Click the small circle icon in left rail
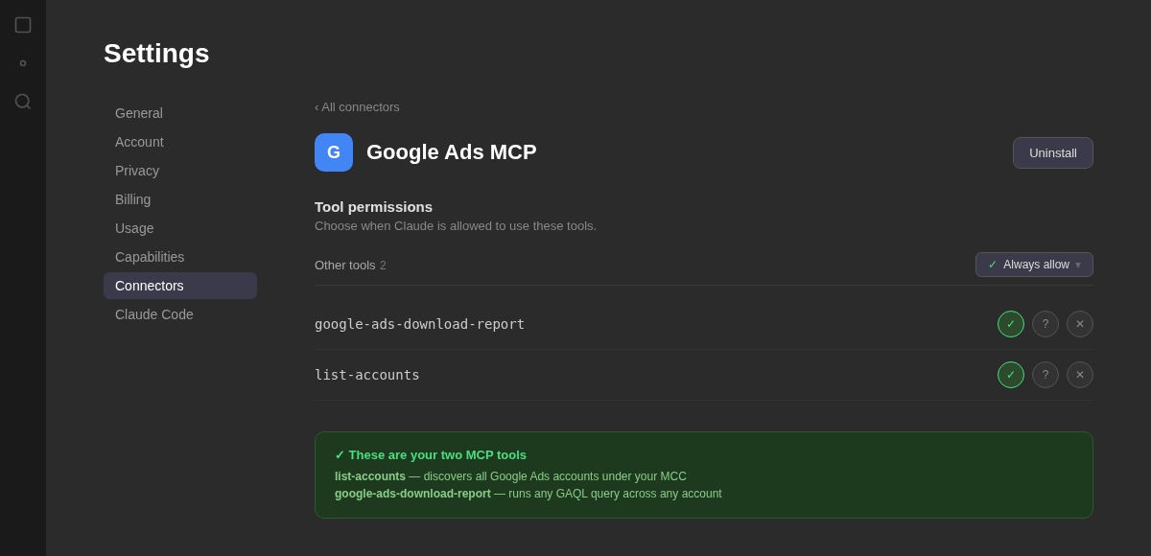This screenshot has width=1151, height=556. (23, 63)
